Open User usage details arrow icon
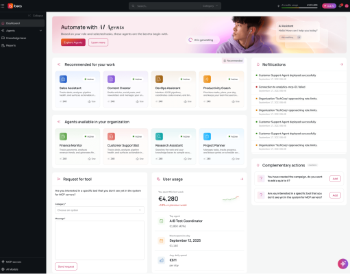The image size is (350, 274). click(242, 179)
